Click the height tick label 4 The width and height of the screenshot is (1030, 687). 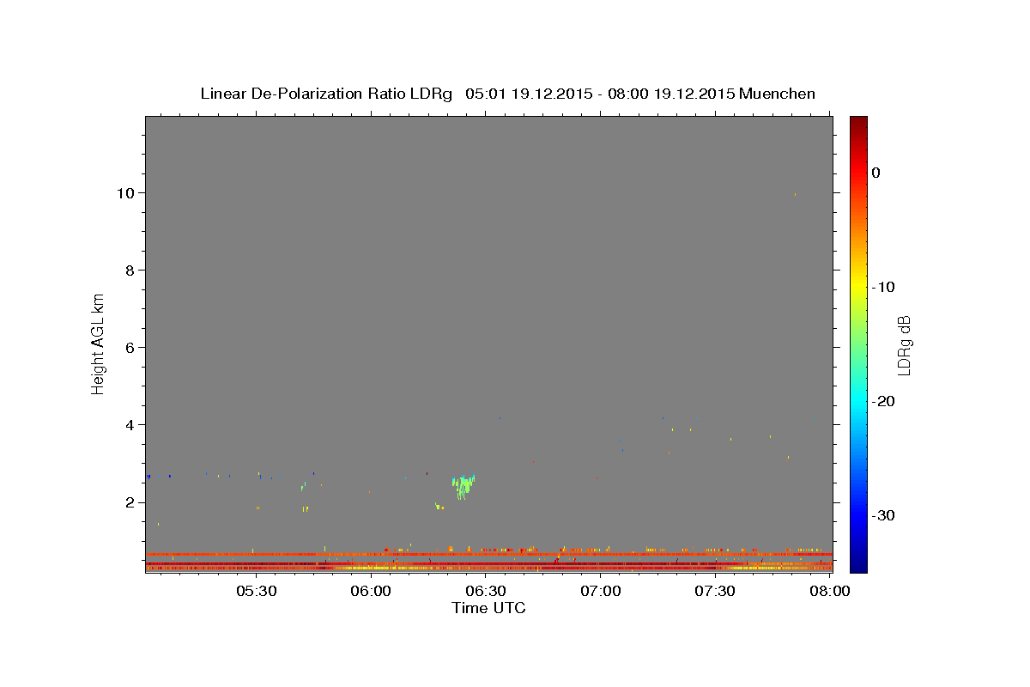click(x=130, y=424)
